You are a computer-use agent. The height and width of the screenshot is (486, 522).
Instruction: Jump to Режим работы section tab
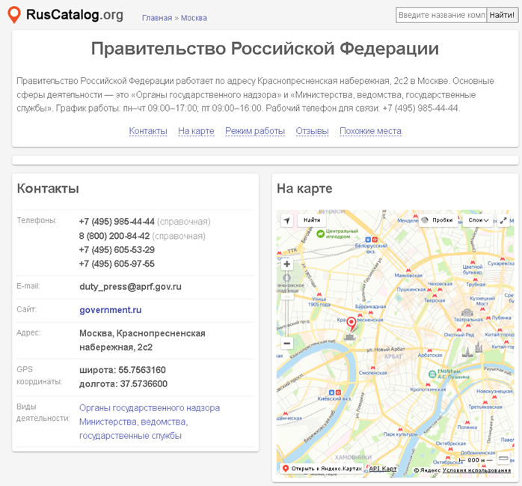tap(255, 131)
